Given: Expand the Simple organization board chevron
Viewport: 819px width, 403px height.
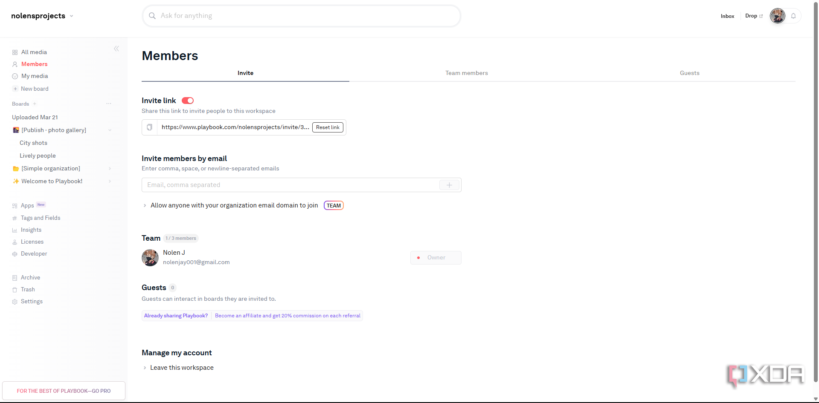Looking at the screenshot, I should [110, 169].
